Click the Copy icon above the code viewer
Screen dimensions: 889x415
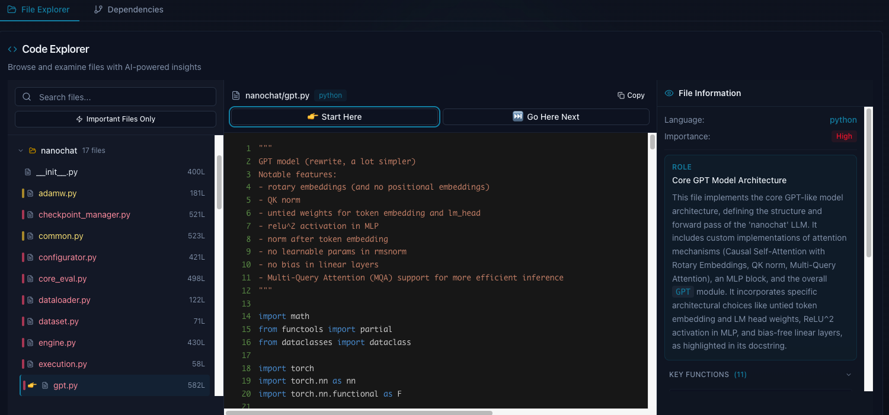(622, 95)
